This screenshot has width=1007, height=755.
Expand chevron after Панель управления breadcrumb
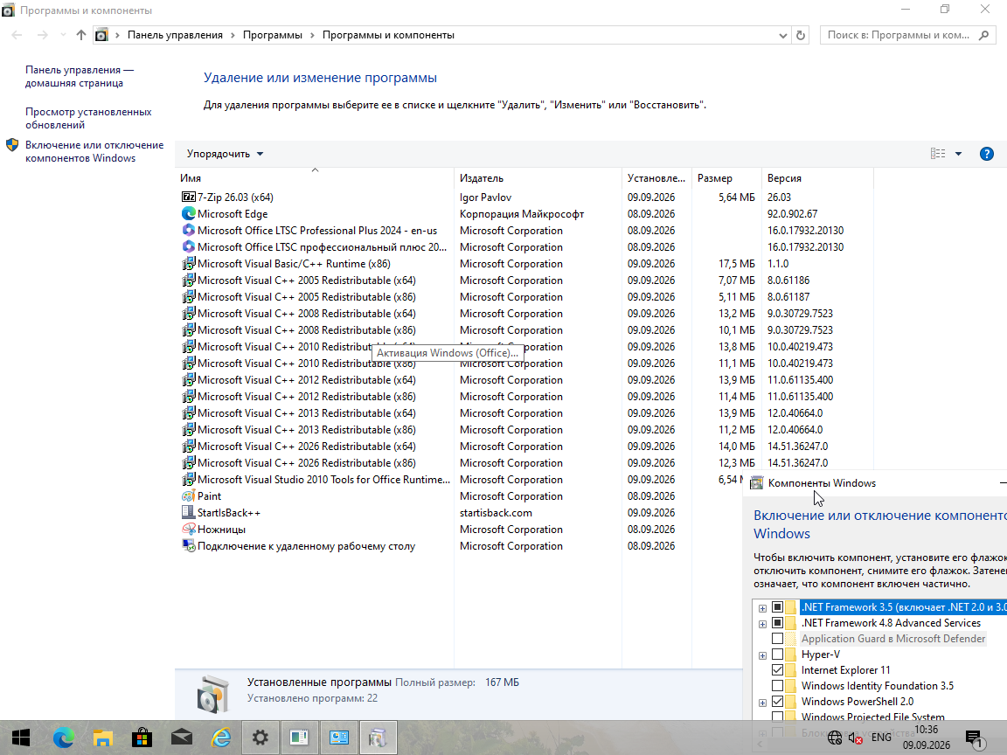coord(233,35)
